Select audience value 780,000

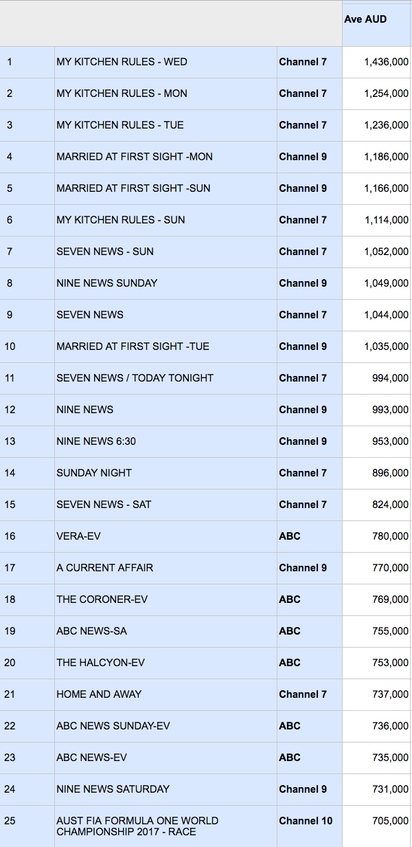[376, 536]
